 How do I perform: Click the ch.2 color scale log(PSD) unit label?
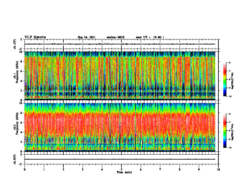[233, 132]
